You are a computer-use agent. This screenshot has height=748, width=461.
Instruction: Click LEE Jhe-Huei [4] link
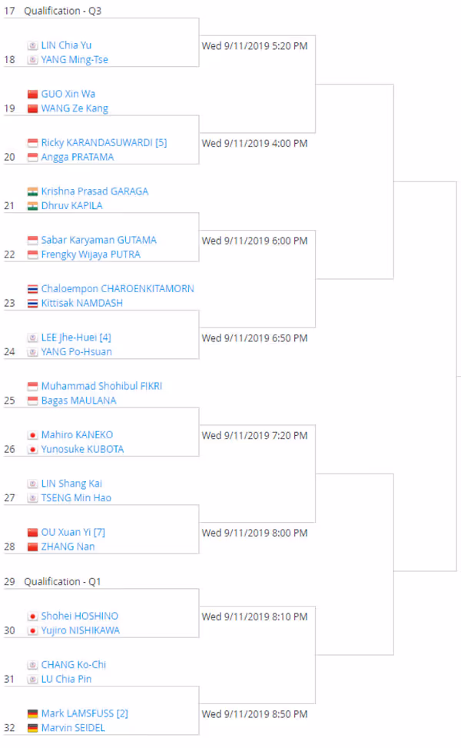click(x=76, y=337)
